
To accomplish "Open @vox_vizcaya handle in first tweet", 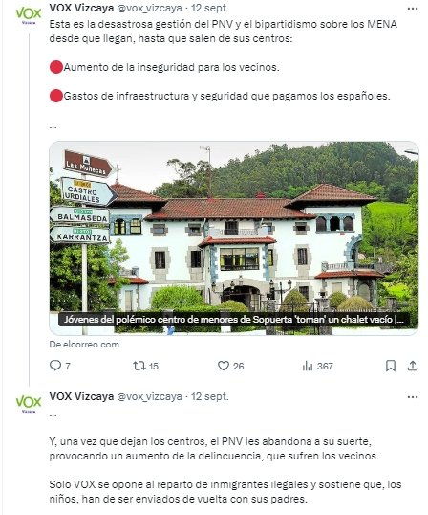I will point(149,8).
